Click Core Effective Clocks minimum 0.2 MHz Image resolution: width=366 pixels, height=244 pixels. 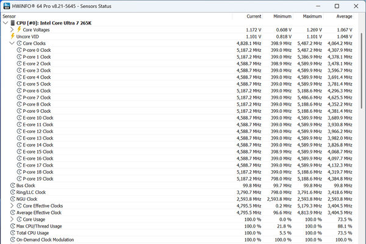(x=284, y=206)
